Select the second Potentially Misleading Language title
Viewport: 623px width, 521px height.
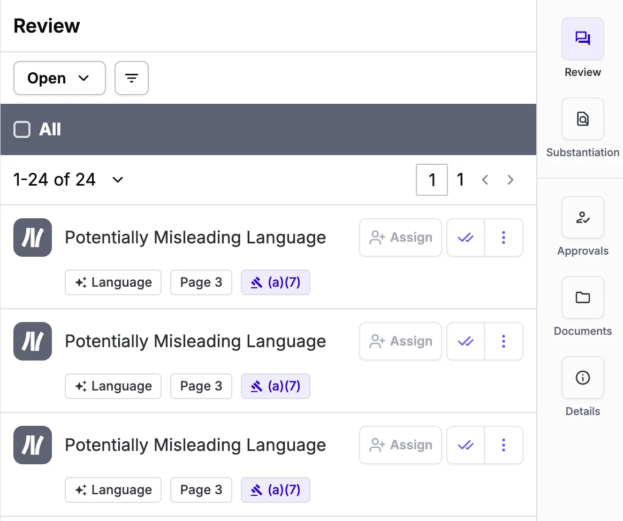[x=195, y=341]
